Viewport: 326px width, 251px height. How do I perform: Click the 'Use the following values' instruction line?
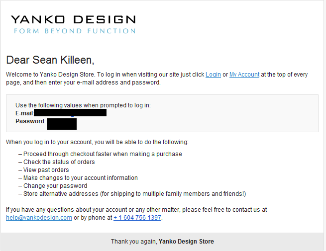(x=83, y=105)
